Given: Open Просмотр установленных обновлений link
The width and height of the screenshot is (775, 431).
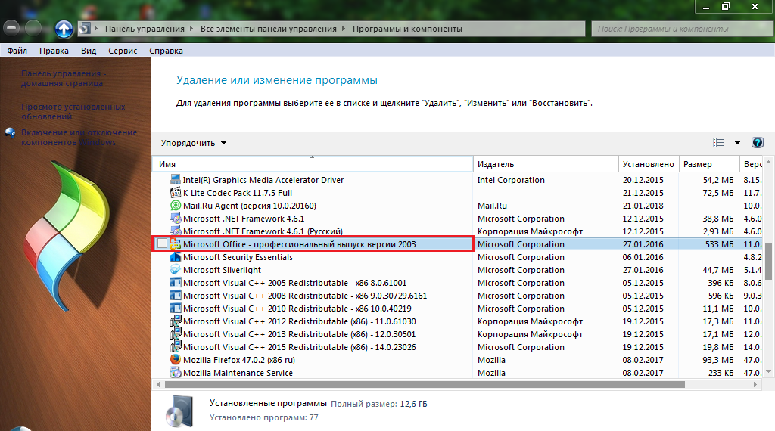Looking at the screenshot, I should [x=73, y=112].
